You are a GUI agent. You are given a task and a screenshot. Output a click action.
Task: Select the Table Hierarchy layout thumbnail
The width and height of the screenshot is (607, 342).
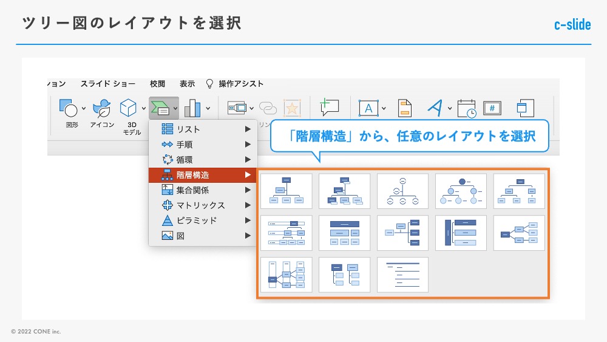pos(345,233)
